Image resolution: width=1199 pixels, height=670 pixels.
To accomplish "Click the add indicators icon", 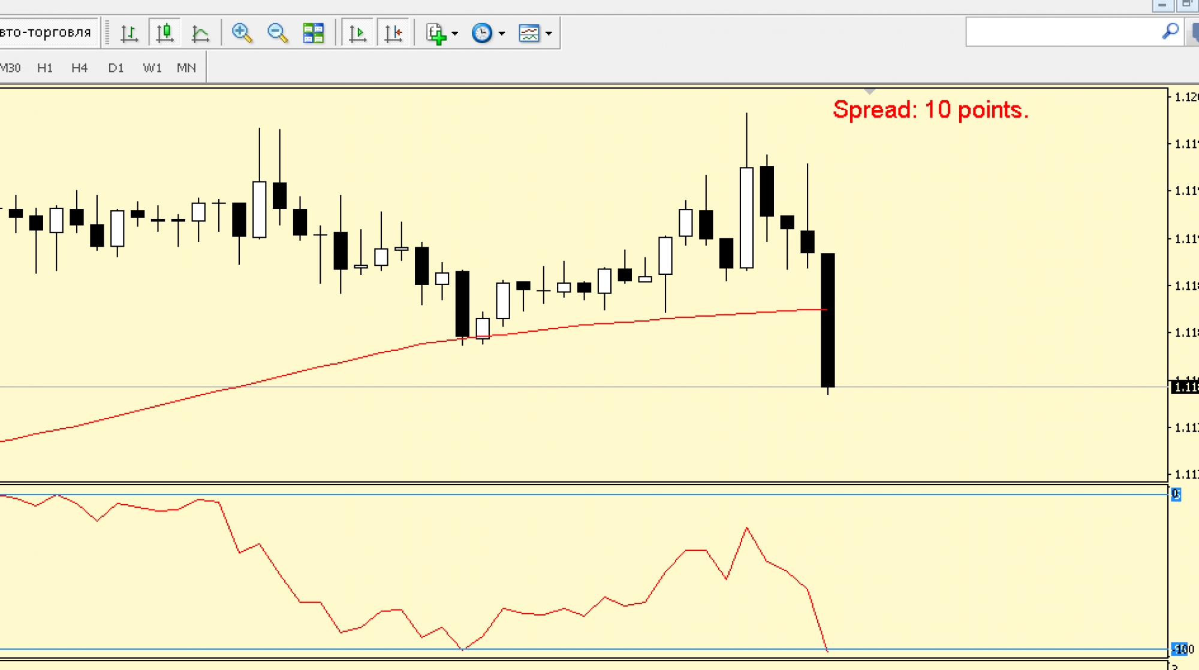I will (436, 33).
